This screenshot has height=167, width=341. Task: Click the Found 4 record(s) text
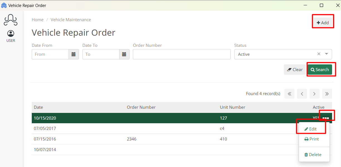263,94
